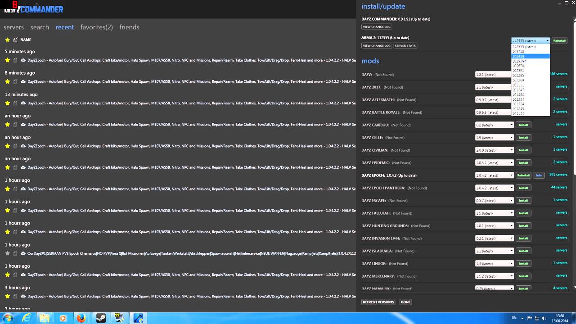Click the cloud icon in the 13 minutes ago row

[22, 103]
